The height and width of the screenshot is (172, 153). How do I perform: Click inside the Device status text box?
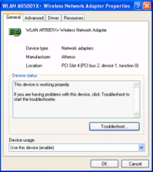click(73, 99)
